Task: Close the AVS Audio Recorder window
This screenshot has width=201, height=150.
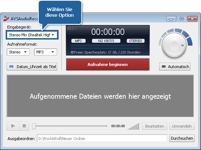Action: 192,19
